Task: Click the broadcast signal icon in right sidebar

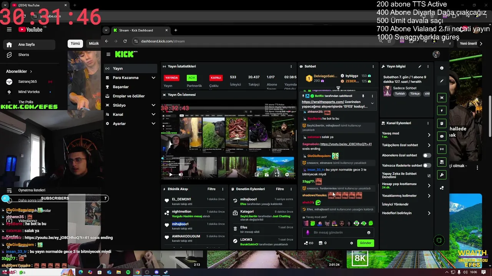Action: [442, 149]
